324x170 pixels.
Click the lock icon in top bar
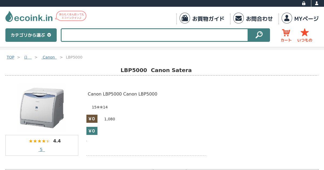pos(304,3)
